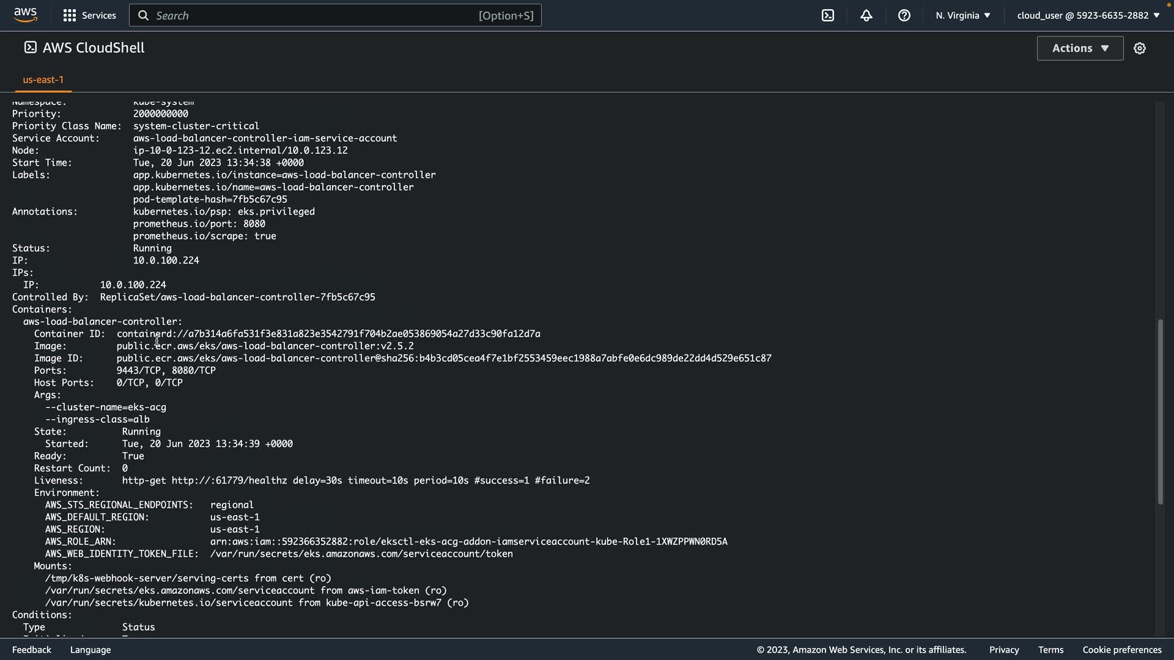This screenshot has width=1174, height=660.
Task: Select the us-east-1 terminal tab
Action: coord(43,79)
